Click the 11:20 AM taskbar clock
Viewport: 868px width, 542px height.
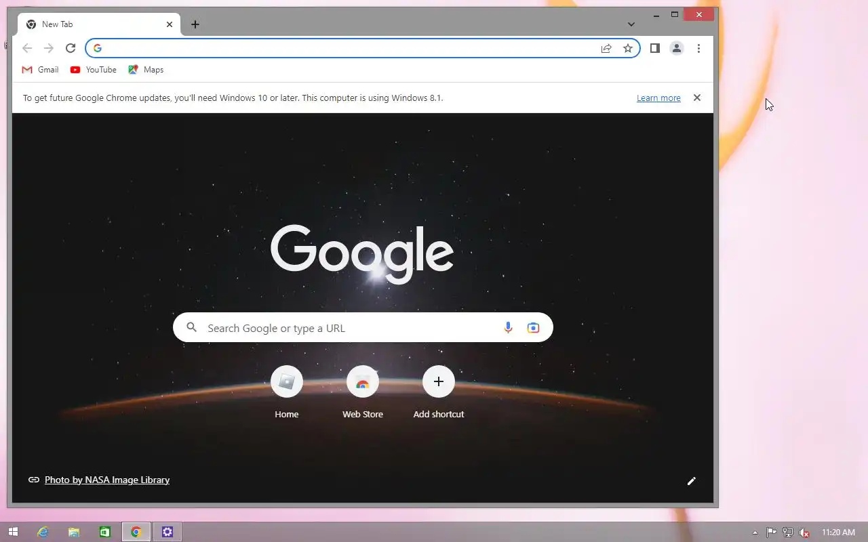tap(838, 533)
